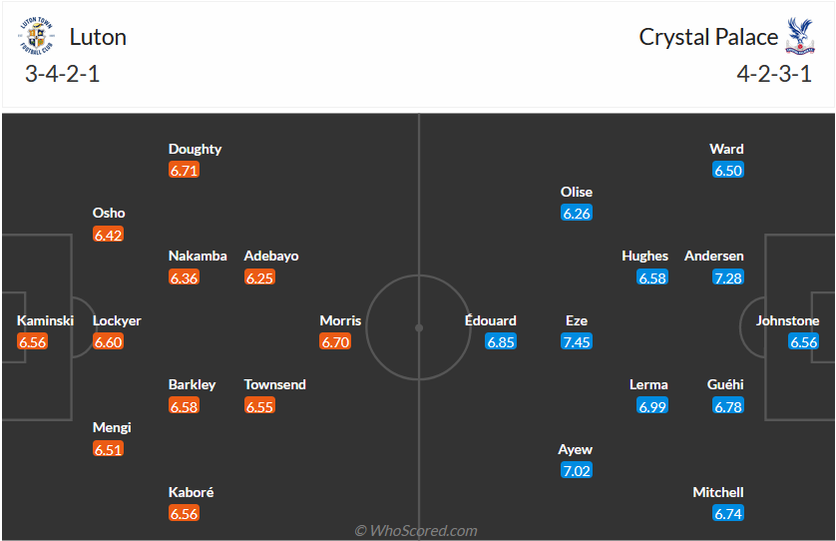
Task: Select Lockyer's 6.60 rating badge
Action: tap(108, 342)
